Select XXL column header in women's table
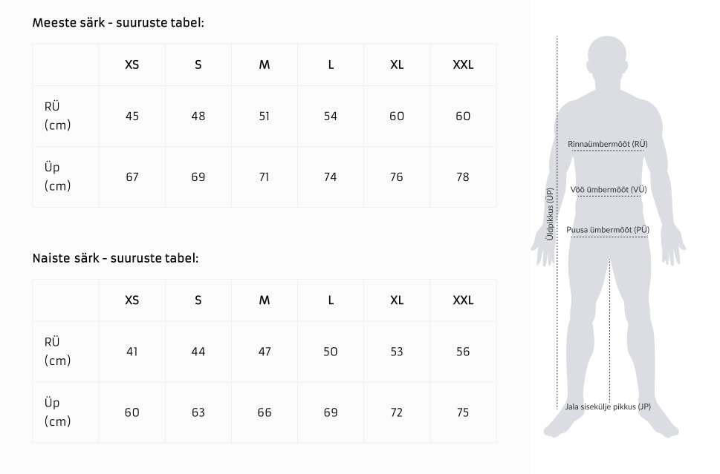Screen dimensions: 720x474 [x=463, y=300]
